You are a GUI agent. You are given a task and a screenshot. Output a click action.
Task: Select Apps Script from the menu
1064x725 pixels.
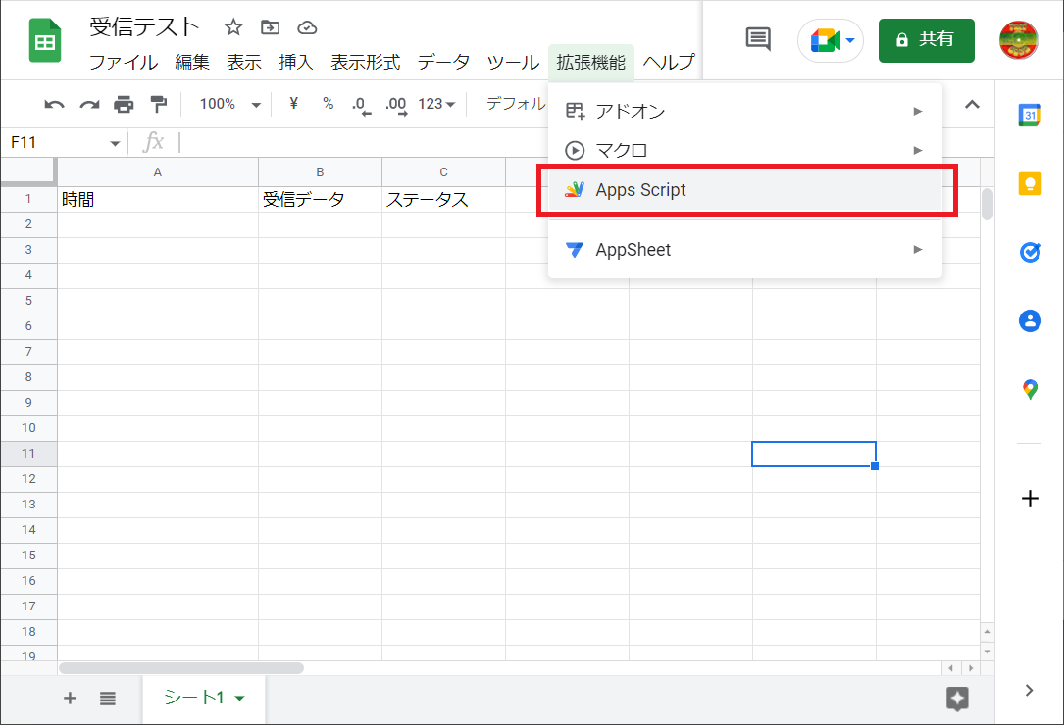coord(641,190)
